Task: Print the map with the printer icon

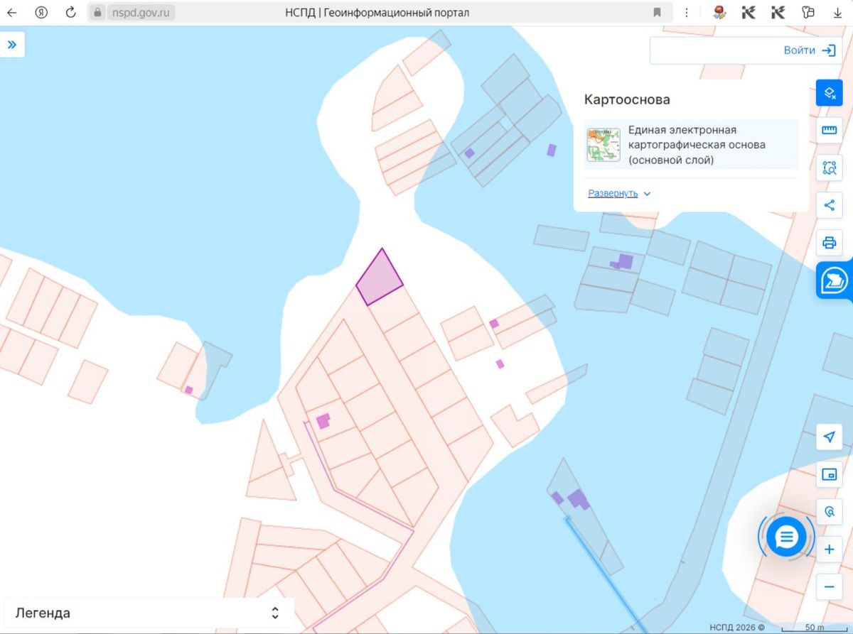Action: (x=829, y=243)
